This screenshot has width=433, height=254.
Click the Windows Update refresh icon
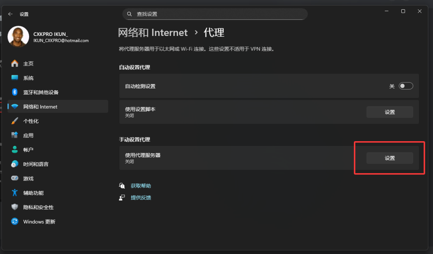coord(15,221)
